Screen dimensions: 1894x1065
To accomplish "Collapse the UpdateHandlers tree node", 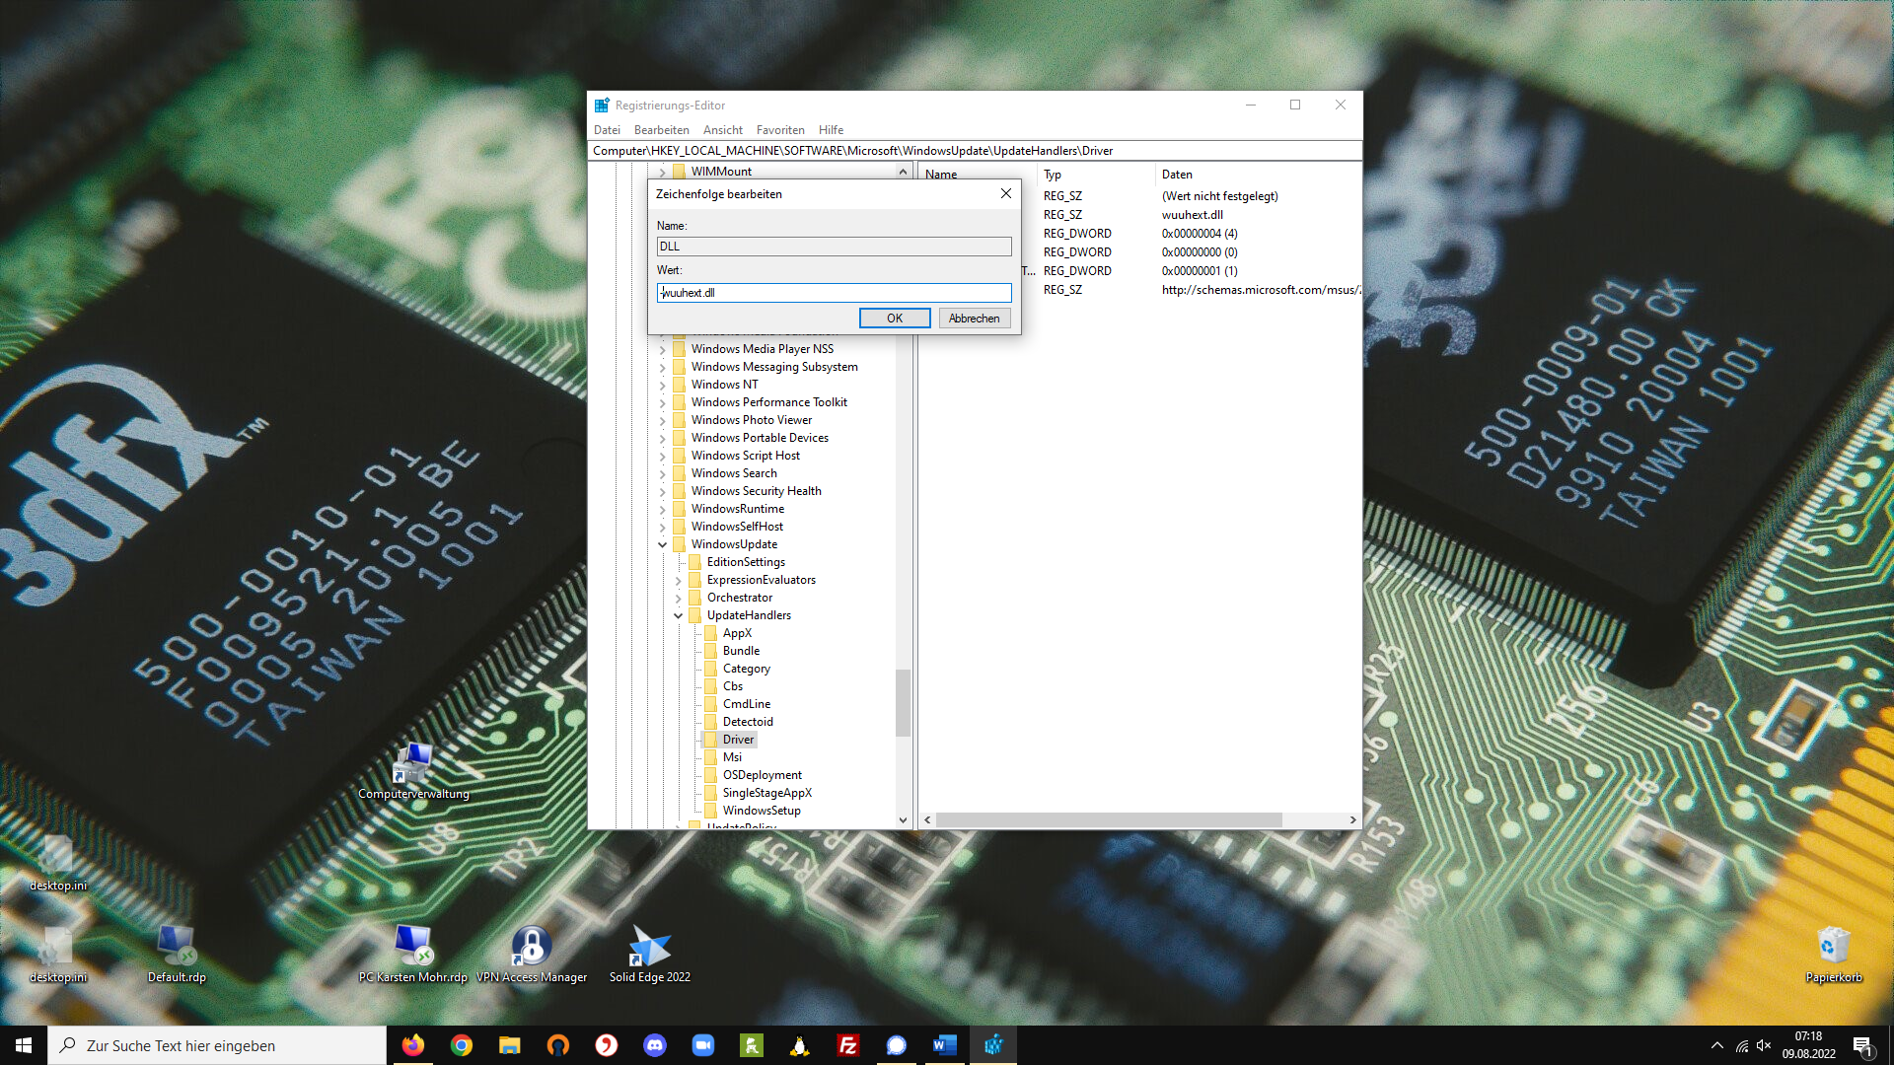I will click(678, 615).
